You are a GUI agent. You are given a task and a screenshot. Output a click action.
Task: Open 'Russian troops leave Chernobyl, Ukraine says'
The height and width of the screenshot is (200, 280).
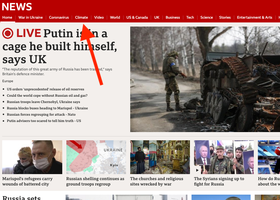[x=43, y=102]
